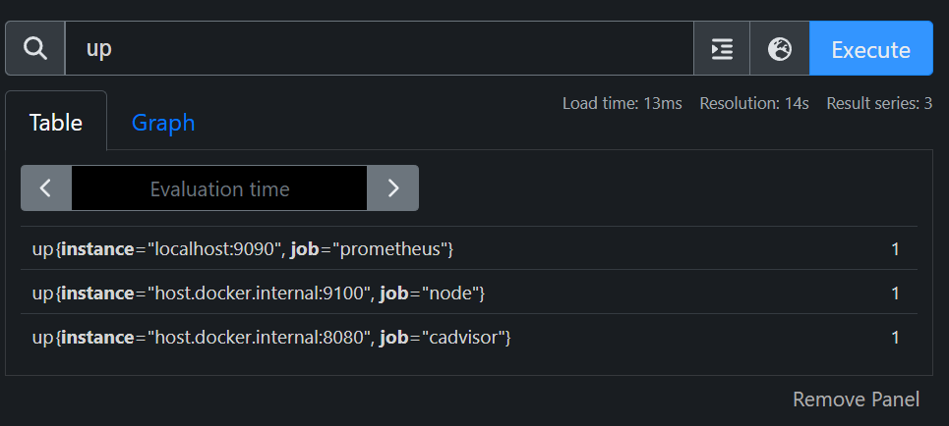Select the localhost:9090 prometheus series row

[x=243, y=249]
